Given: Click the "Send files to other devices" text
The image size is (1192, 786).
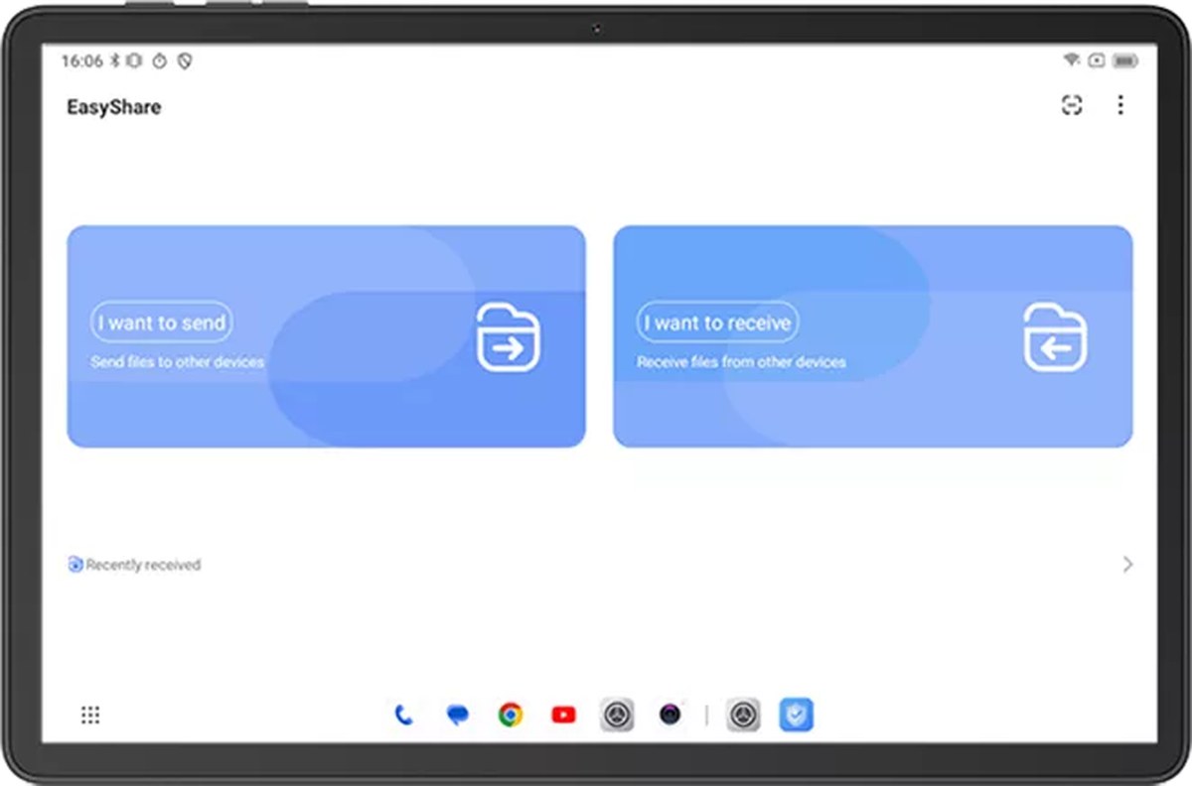Looking at the screenshot, I should [178, 362].
